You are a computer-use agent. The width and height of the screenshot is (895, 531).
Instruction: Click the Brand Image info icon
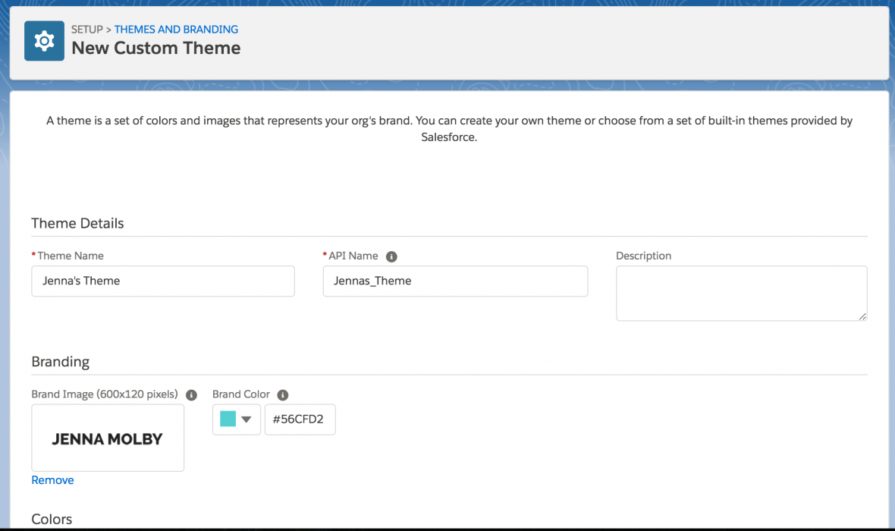191,394
